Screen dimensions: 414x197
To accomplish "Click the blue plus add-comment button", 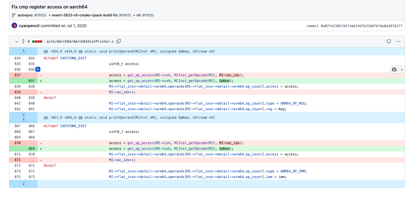I will click(38, 69).
